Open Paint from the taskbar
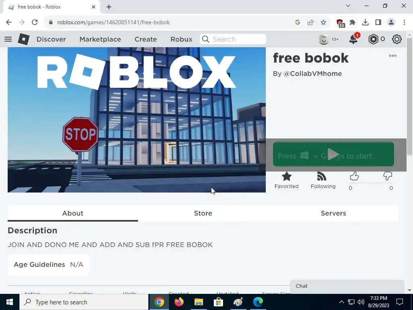413x310 pixels. [238, 302]
